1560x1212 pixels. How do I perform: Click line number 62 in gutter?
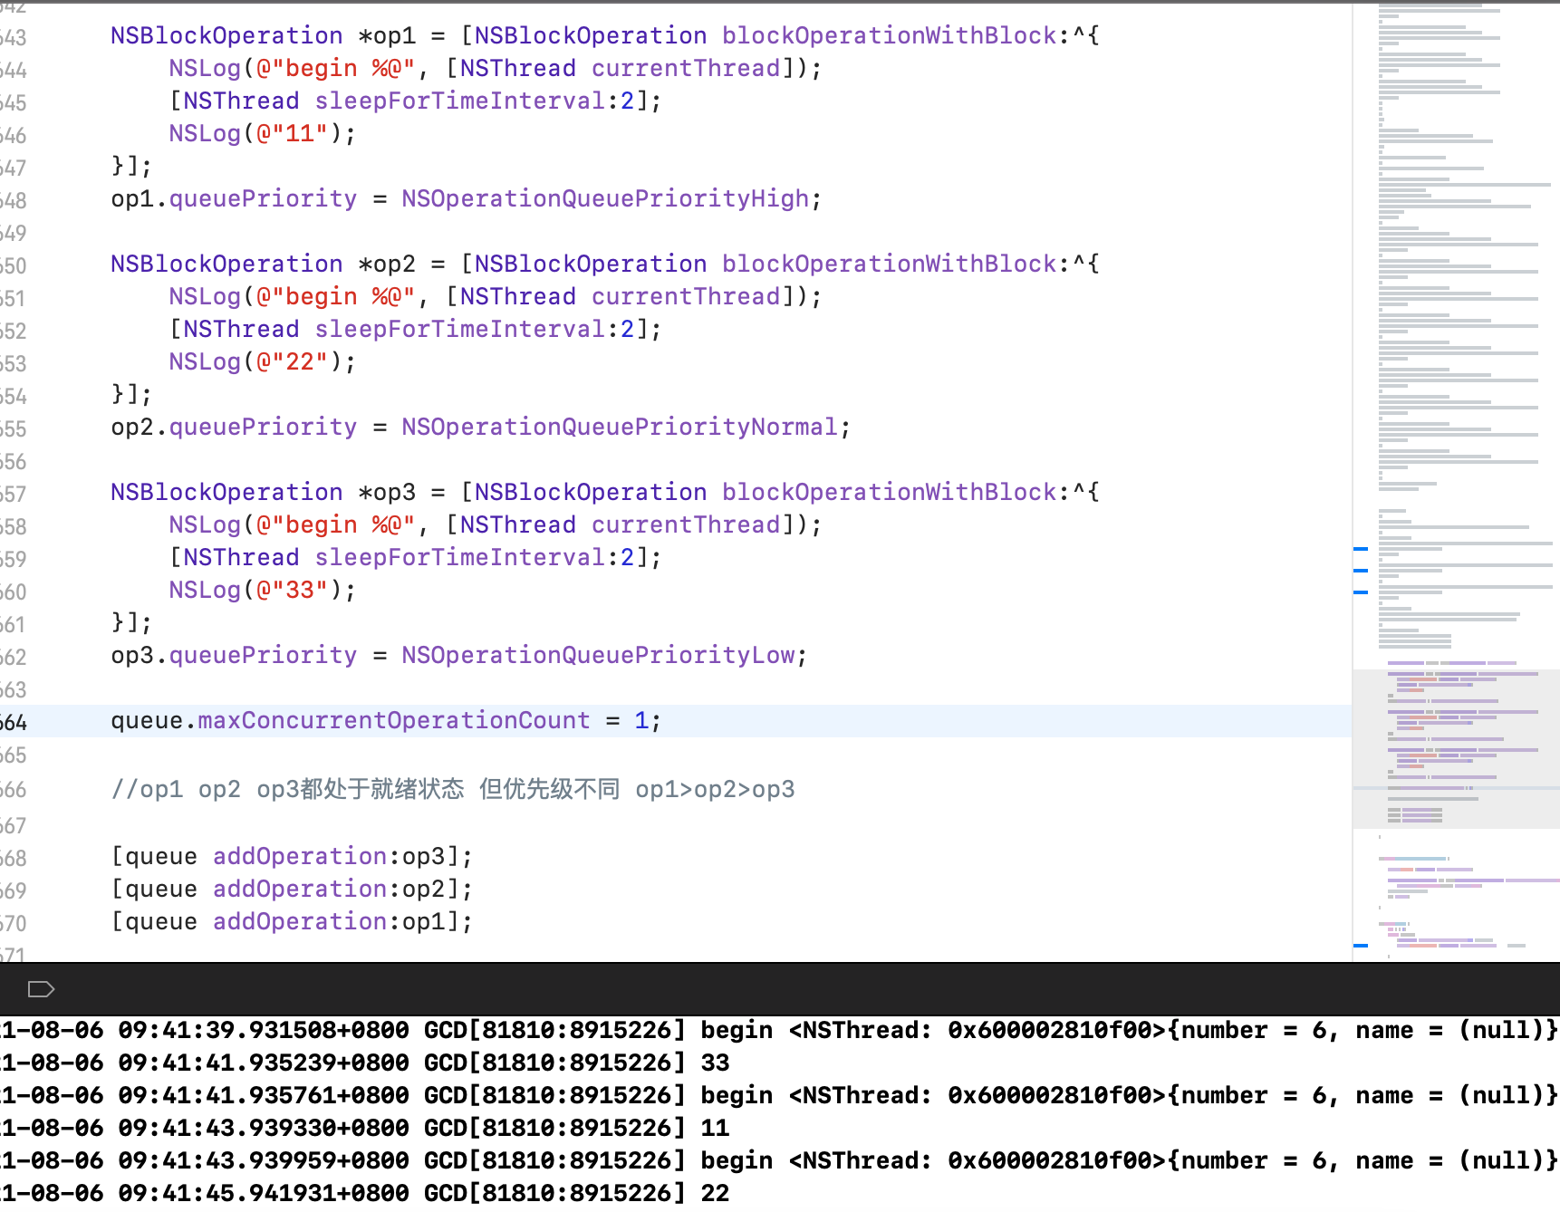(14, 658)
